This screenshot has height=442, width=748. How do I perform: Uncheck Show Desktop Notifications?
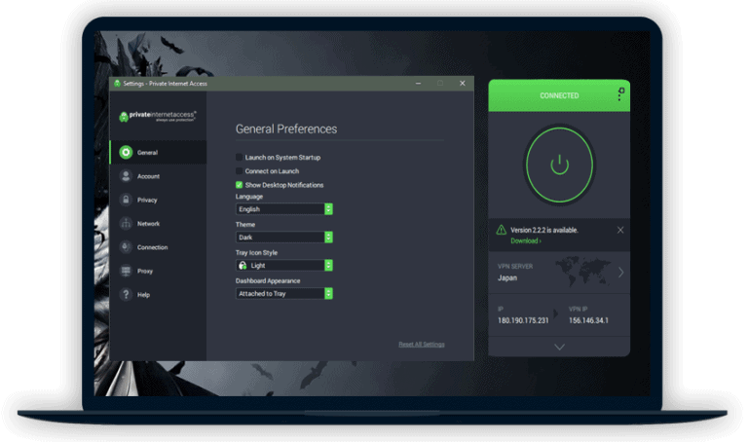coord(239,185)
